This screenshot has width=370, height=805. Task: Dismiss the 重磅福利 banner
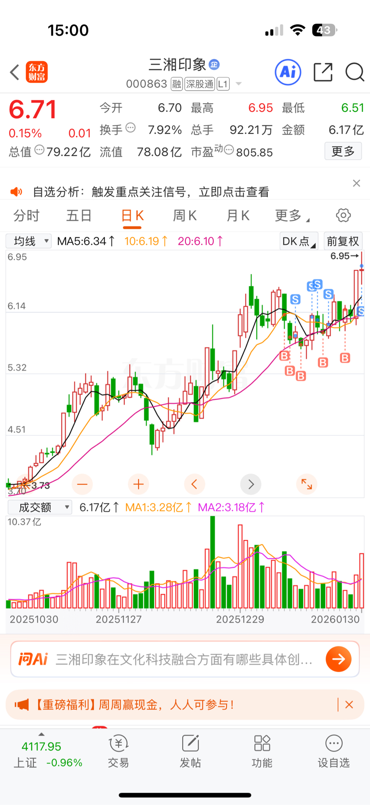pos(349,705)
